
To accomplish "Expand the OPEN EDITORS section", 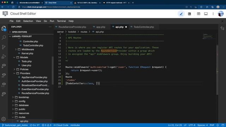I will 19,32.
